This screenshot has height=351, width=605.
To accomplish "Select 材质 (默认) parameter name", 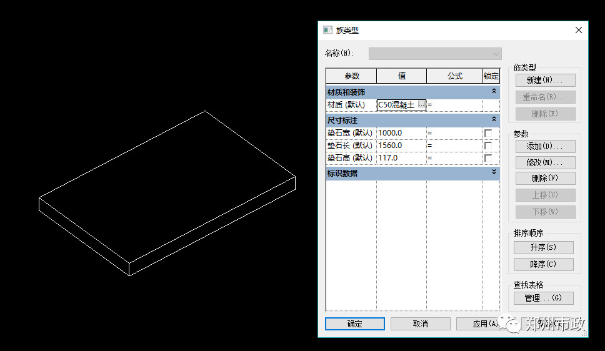I will 351,105.
